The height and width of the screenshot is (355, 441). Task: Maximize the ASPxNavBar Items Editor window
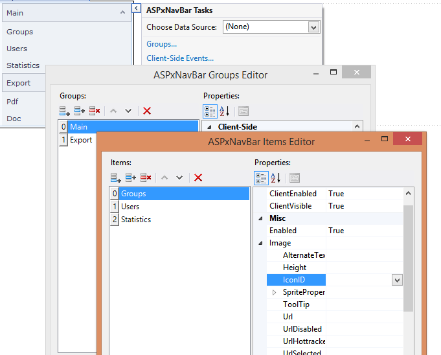pos(385,139)
